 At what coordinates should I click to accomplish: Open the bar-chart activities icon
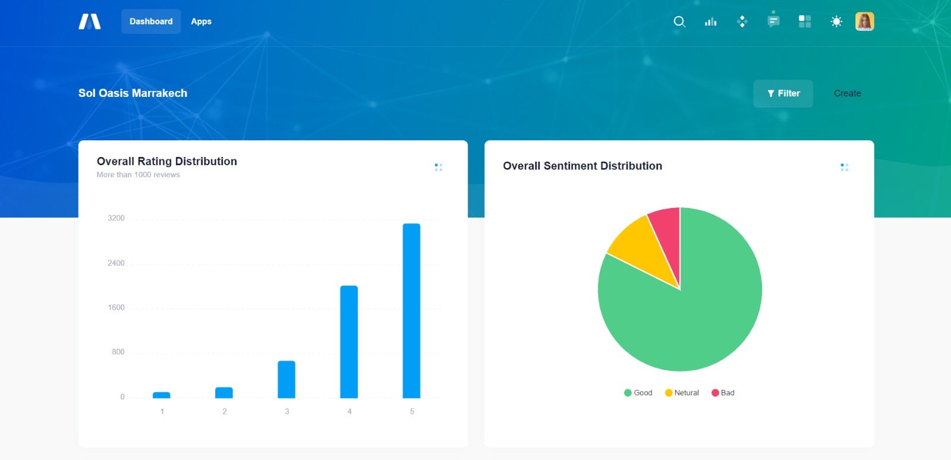711,21
